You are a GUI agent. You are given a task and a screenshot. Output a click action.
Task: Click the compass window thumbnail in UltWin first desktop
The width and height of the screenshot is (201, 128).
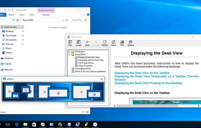[x=10, y=91]
